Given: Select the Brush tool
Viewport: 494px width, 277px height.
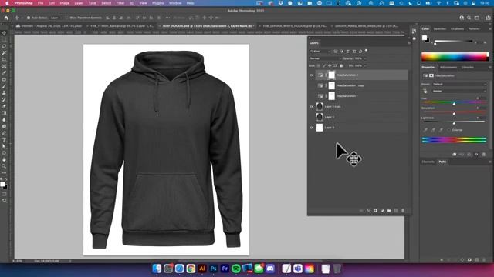Looking at the screenshot, I should [4, 86].
